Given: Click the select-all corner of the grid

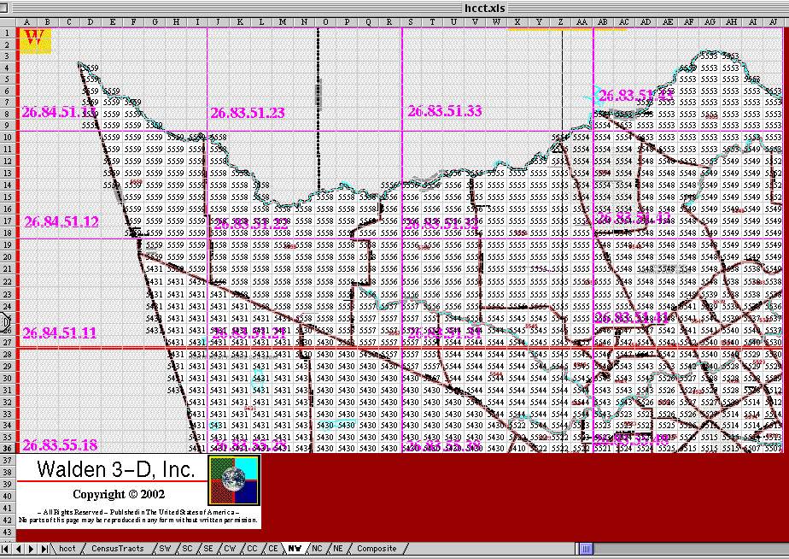Looking at the screenshot, I should (8, 21).
